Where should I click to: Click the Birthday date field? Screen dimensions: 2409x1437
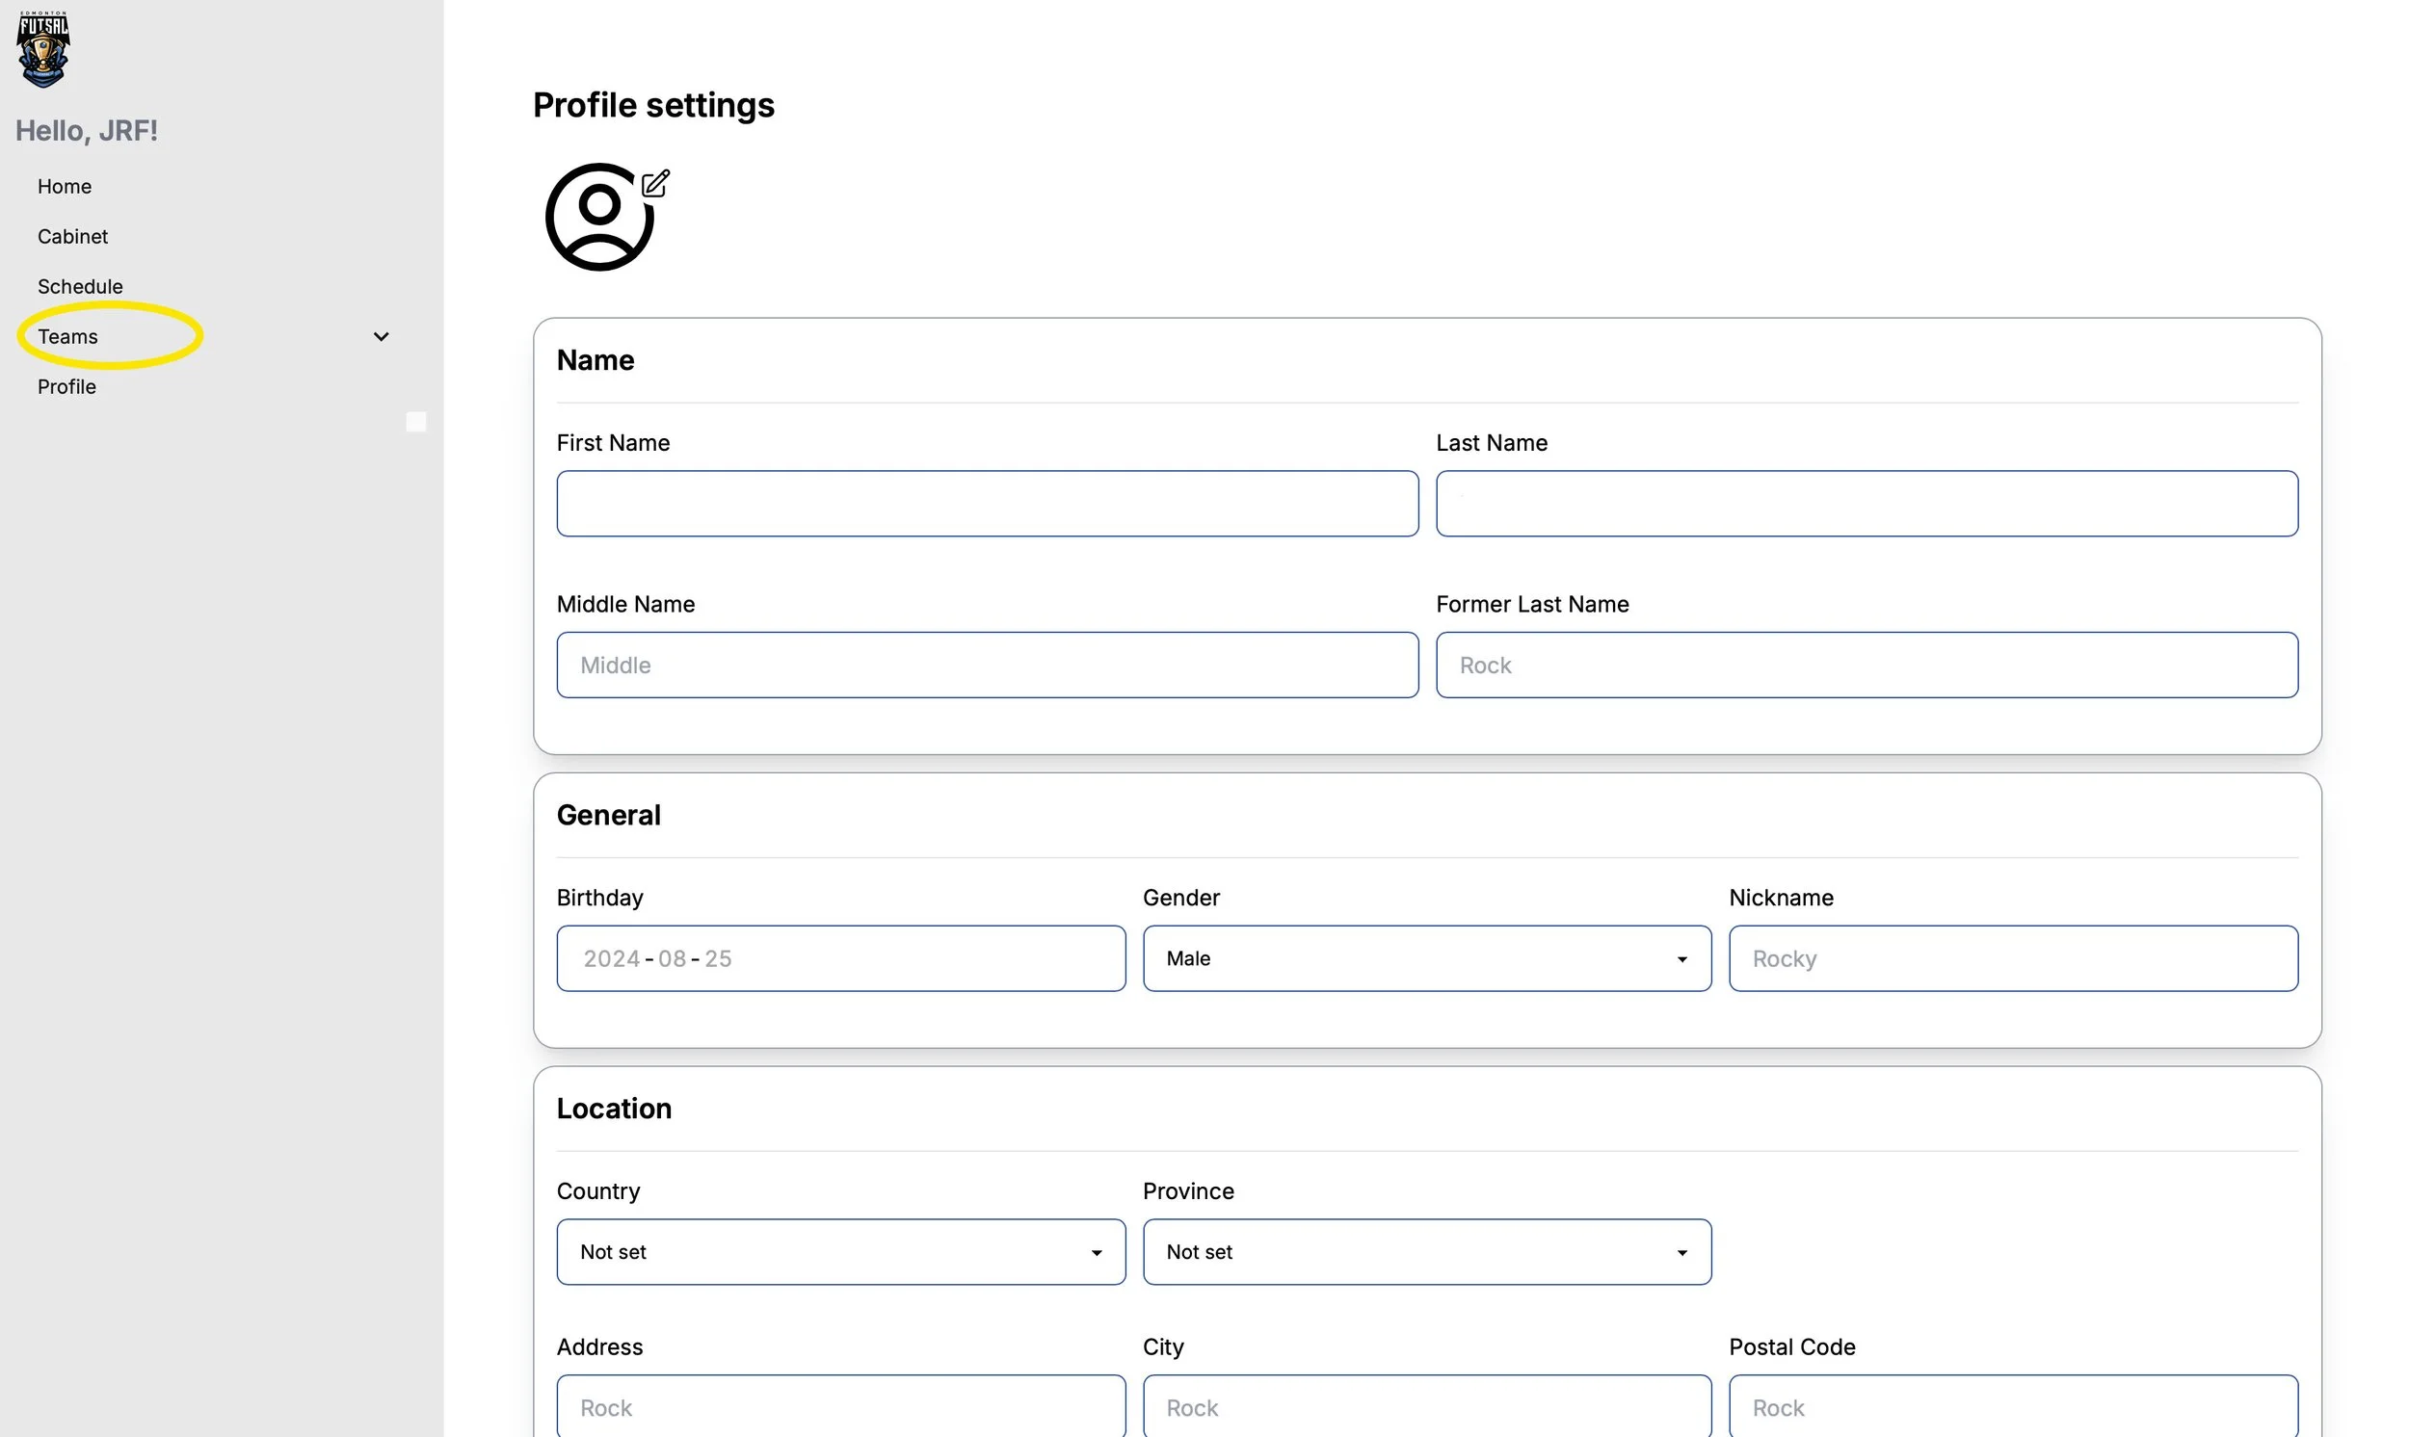(x=840, y=958)
